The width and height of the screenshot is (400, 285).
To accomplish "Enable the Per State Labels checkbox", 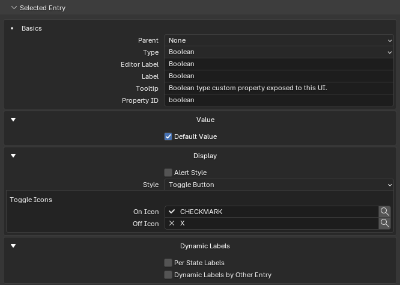I will 168,263.
